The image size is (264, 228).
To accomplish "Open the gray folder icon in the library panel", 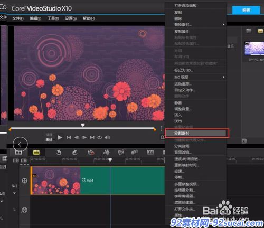I will click(249, 31).
